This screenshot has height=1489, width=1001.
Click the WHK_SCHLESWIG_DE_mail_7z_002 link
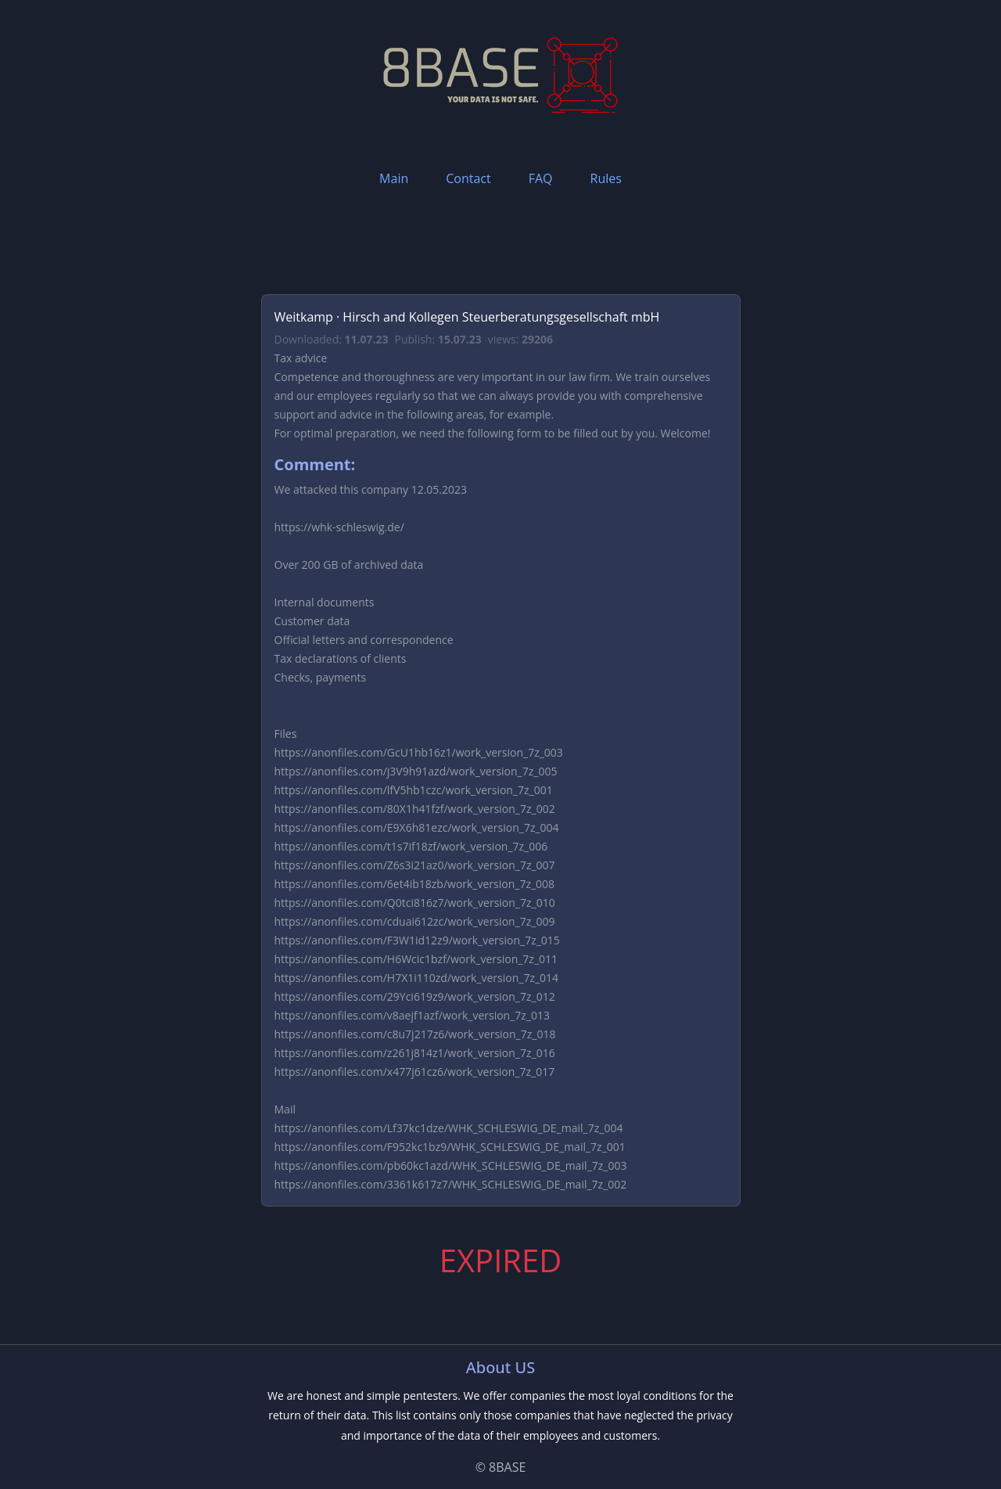click(x=450, y=1185)
